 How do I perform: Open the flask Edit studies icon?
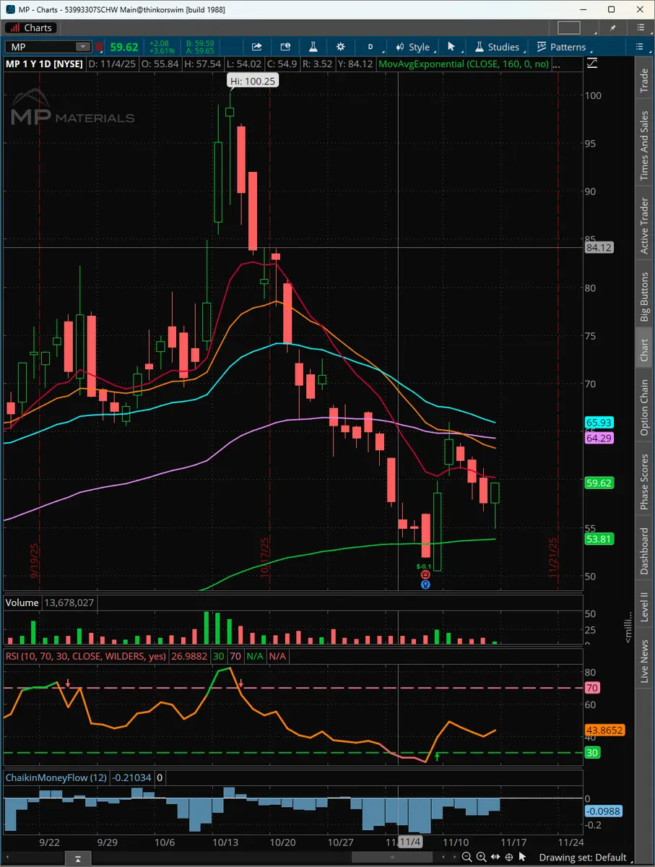(x=313, y=47)
